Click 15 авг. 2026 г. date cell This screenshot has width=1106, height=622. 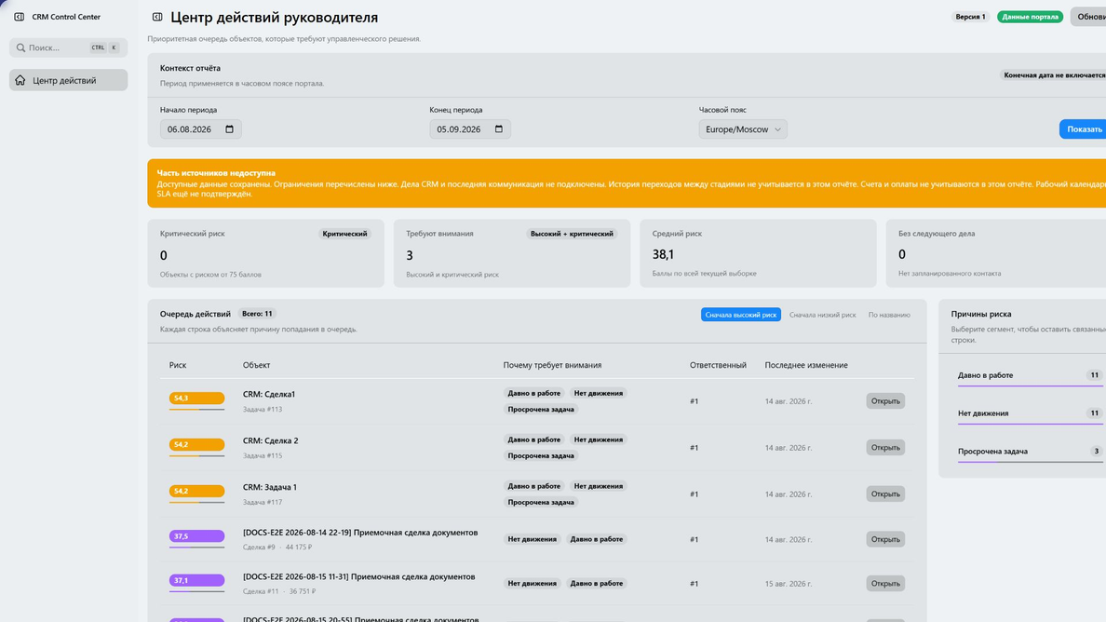tap(789, 584)
